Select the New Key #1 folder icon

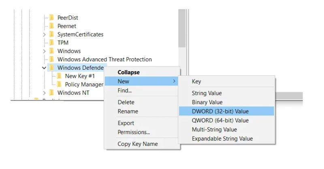(59, 76)
